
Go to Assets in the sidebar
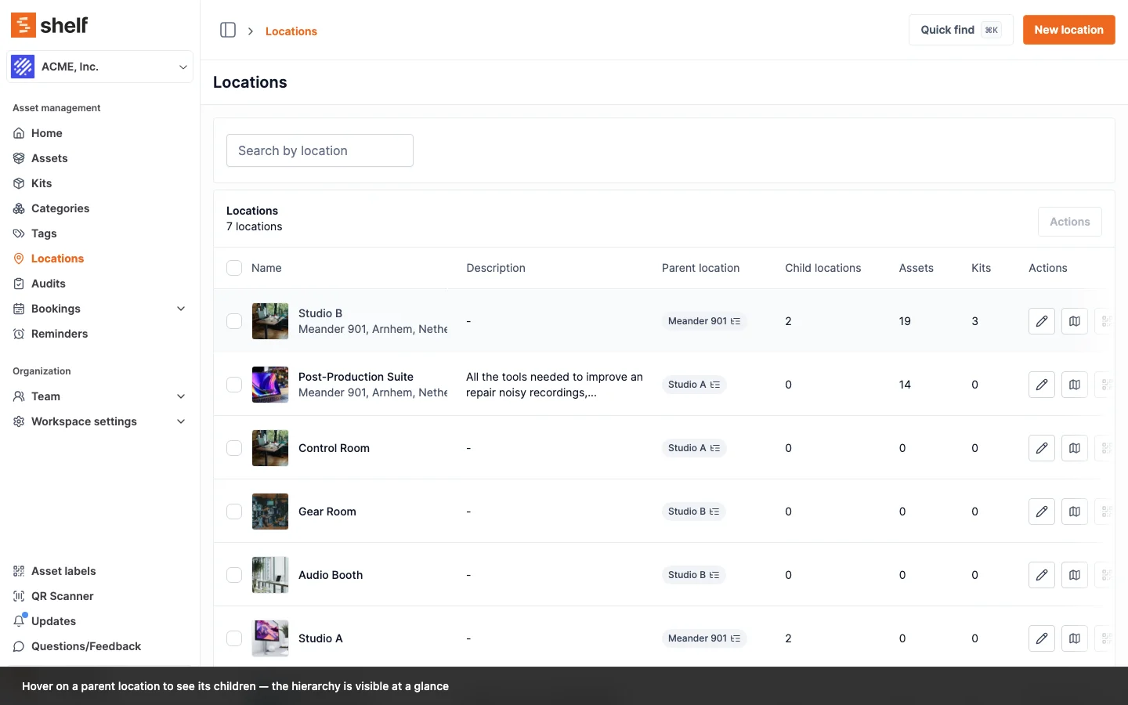49,158
